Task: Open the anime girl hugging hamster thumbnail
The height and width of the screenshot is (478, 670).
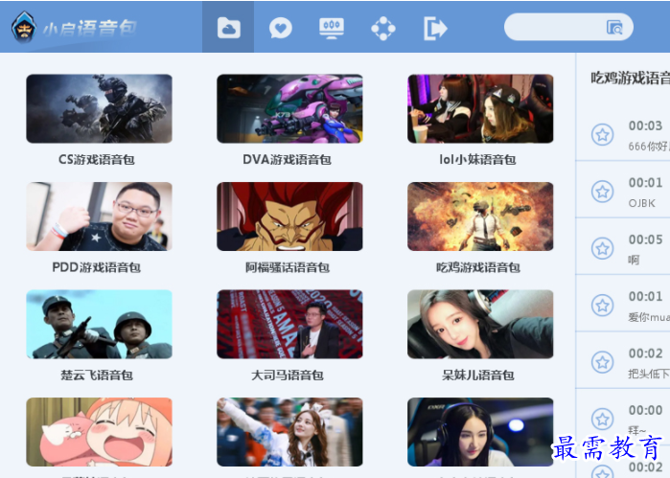Action: 99,432
